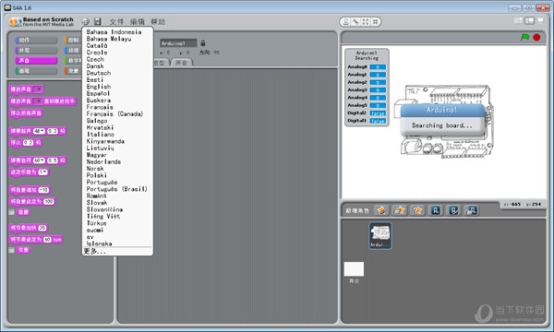This screenshot has width=554, height=332.
Task: Choose Türkçe from the language menu
Action: (96, 223)
